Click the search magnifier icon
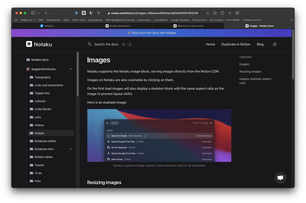Screen dimensions: 306x203 coord(90,44)
